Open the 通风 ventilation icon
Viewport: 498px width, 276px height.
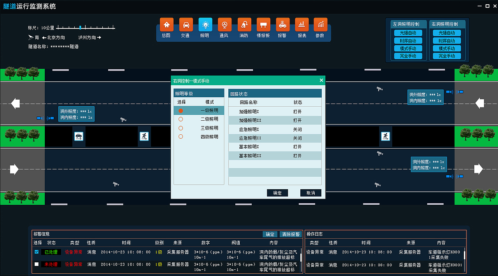(x=224, y=25)
